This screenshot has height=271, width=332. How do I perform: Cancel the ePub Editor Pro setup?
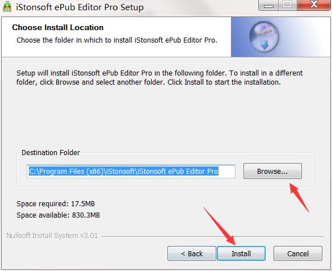pos(298,253)
